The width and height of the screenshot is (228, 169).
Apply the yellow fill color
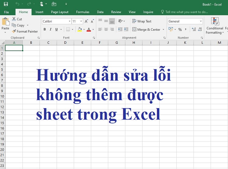click(80, 29)
